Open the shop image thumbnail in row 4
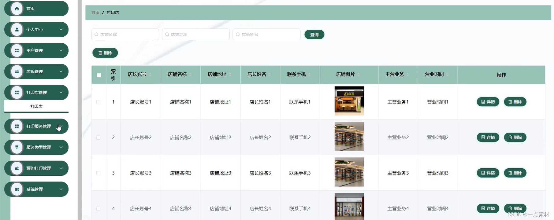 (349, 206)
